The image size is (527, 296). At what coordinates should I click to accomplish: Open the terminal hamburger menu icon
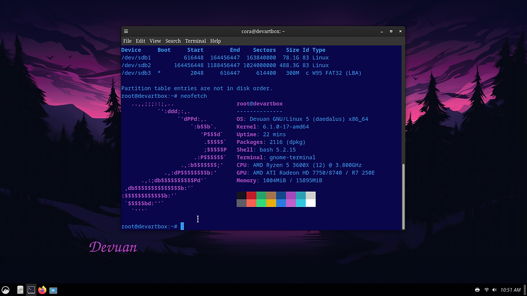tap(126, 31)
